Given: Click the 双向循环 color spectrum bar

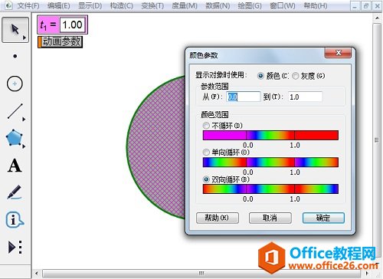Looking at the screenshot, I should pyautogui.click(x=270, y=189).
